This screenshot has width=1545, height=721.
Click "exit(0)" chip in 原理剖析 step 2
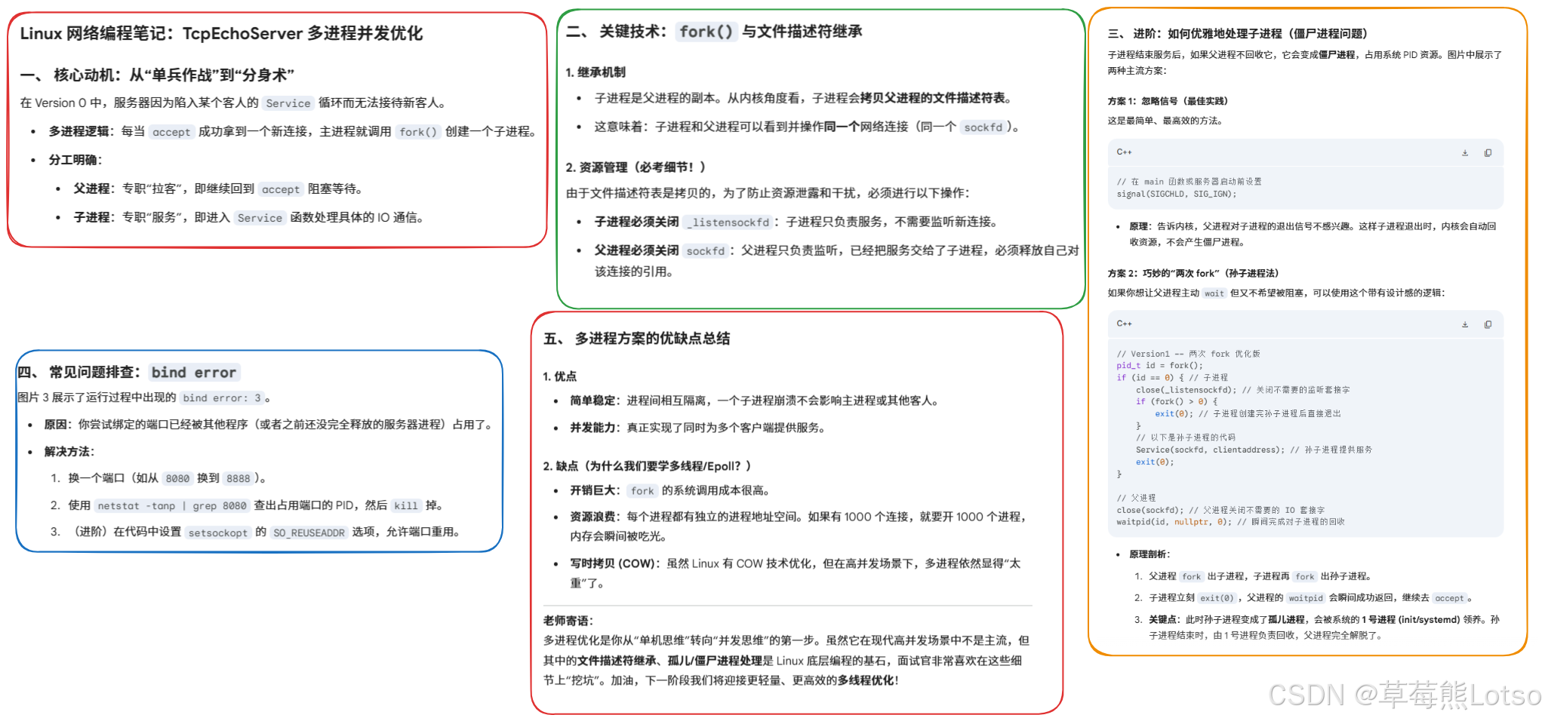pos(1217,598)
